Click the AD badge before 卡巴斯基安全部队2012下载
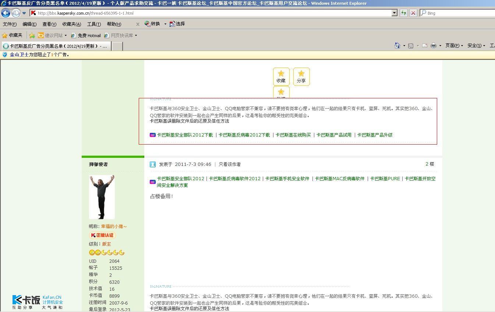The width and height of the screenshot is (495, 312). (x=153, y=135)
